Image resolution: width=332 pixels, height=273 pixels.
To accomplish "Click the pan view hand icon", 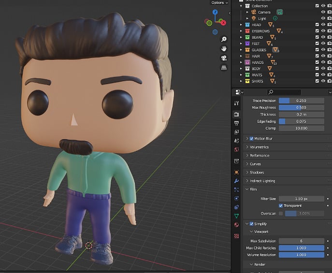I will click(x=224, y=49).
